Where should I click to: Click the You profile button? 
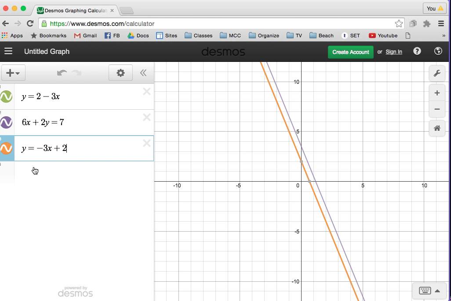pos(435,8)
